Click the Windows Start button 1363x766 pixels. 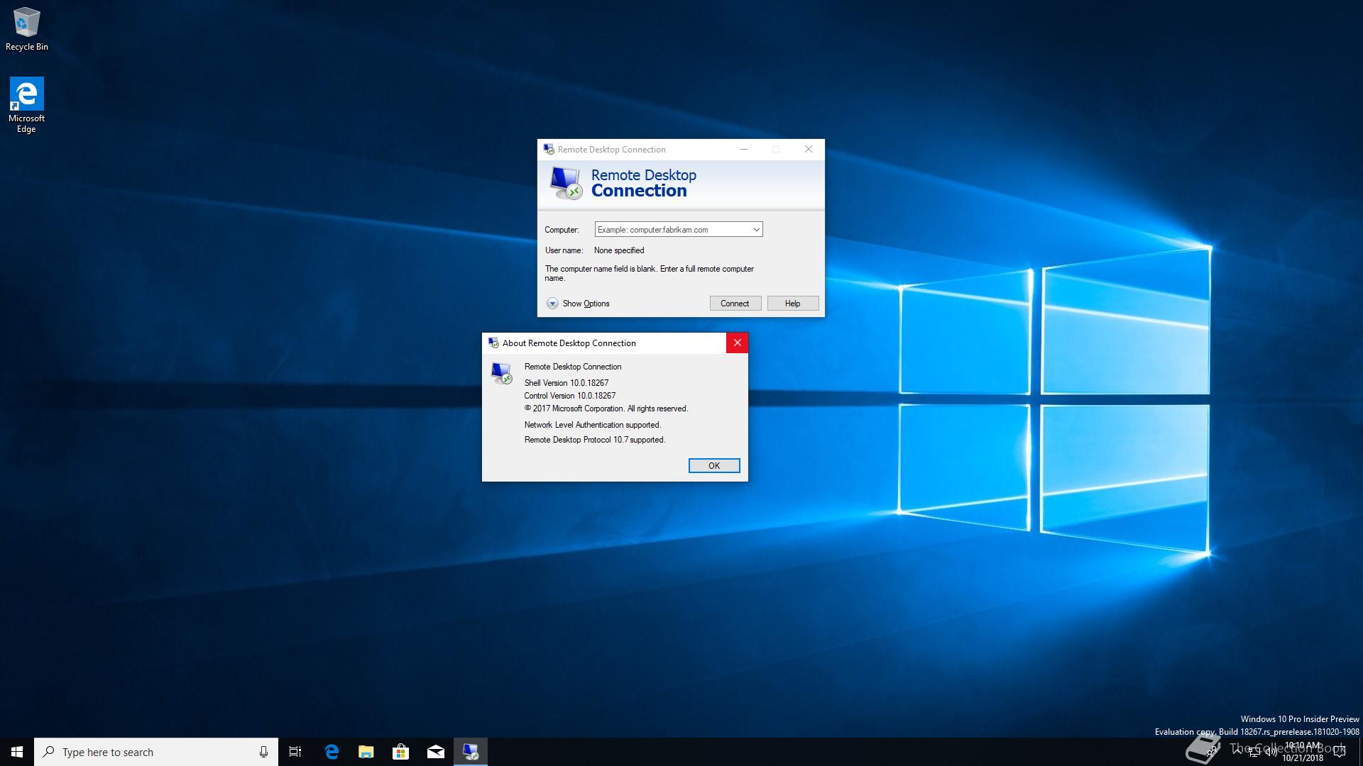point(17,752)
